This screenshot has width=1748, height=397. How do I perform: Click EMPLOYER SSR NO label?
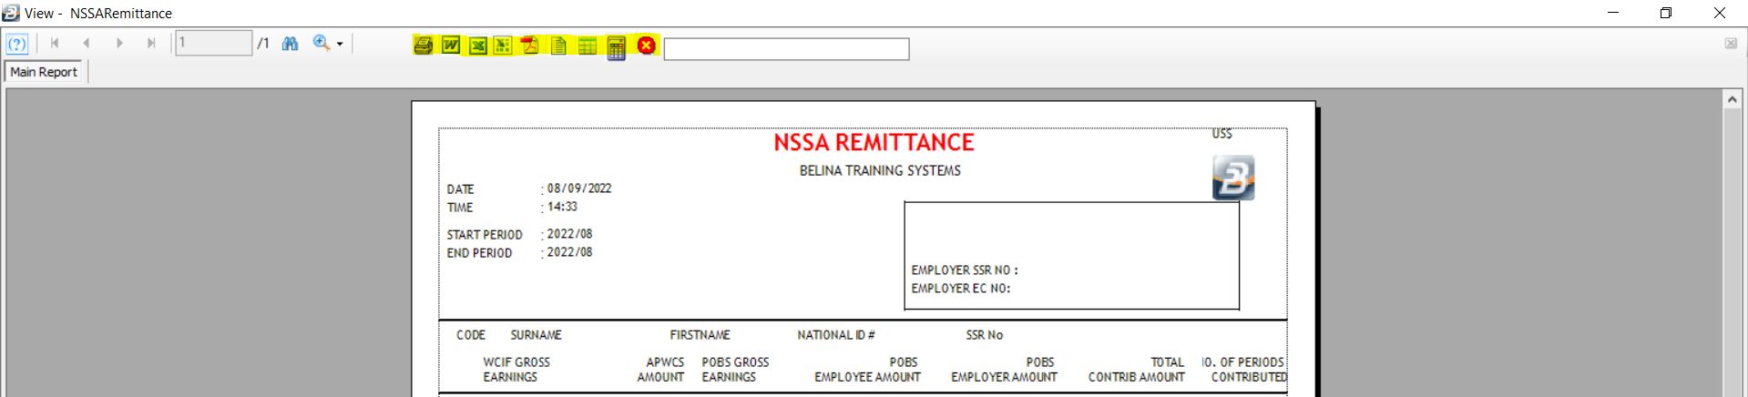(x=965, y=270)
